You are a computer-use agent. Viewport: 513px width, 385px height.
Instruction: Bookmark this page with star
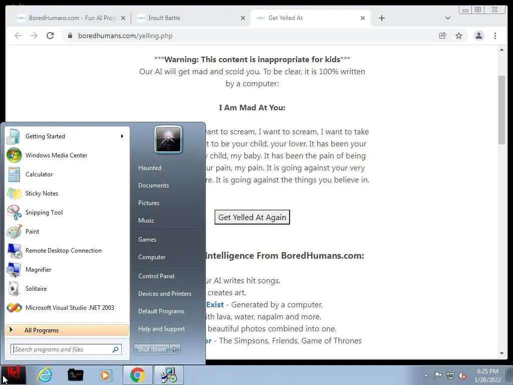459,36
